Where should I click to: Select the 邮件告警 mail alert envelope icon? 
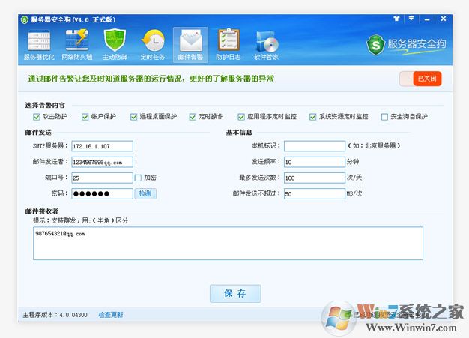[x=190, y=45]
